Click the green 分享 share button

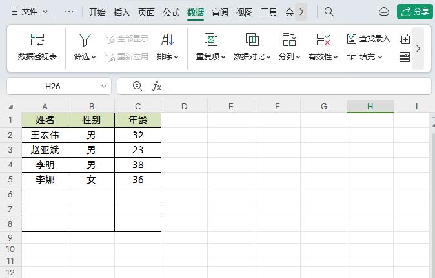pyautogui.click(x=415, y=12)
